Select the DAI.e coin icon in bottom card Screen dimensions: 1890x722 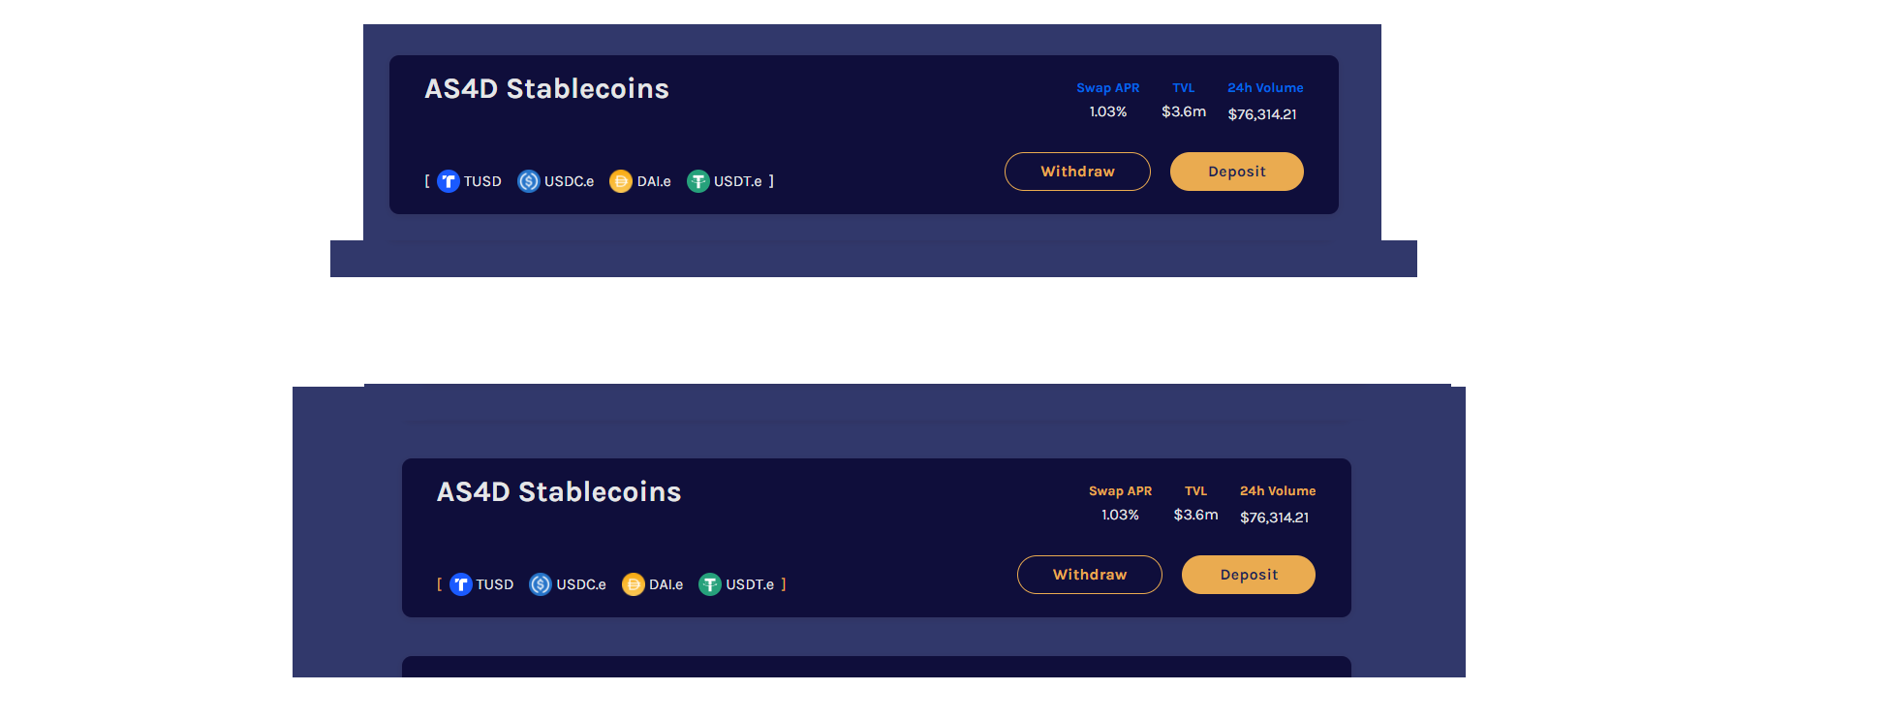634,584
